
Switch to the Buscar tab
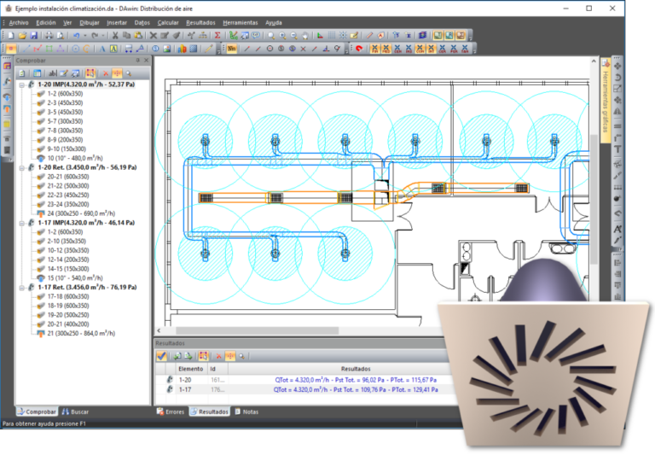(75, 411)
